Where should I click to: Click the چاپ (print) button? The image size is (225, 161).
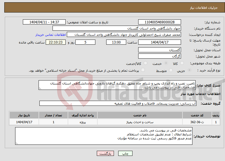point(125,153)
